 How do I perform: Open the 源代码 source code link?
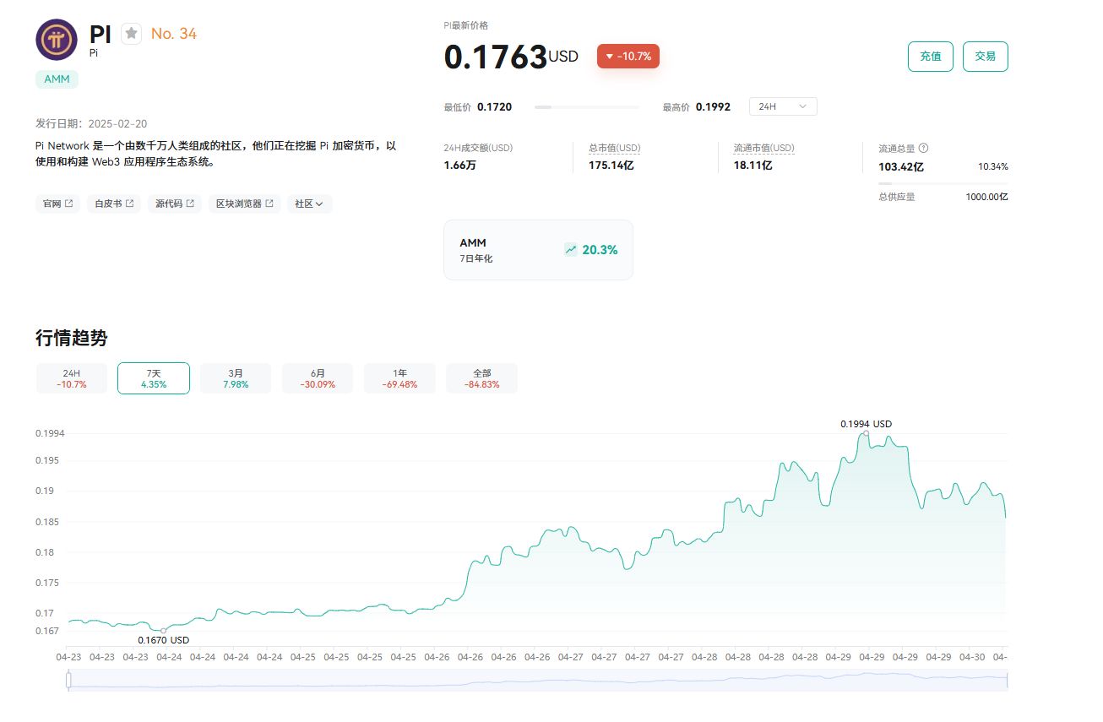click(175, 204)
